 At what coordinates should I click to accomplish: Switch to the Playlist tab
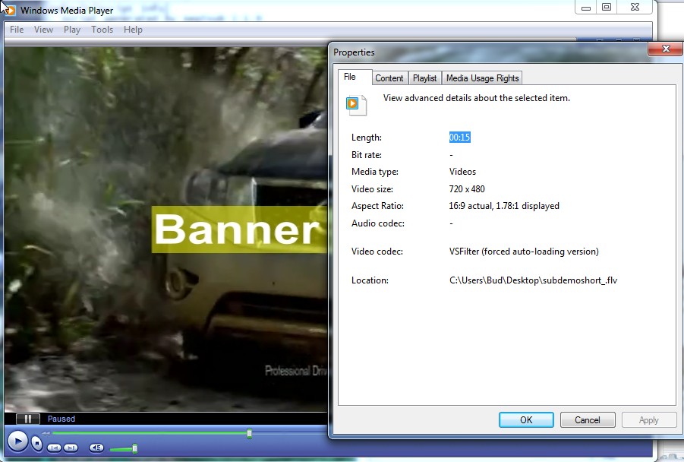424,78
